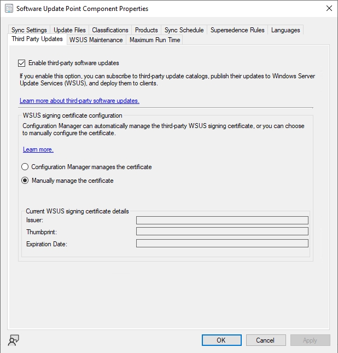Switch to the Sync Schedule tab

click(x=184, y=30)
